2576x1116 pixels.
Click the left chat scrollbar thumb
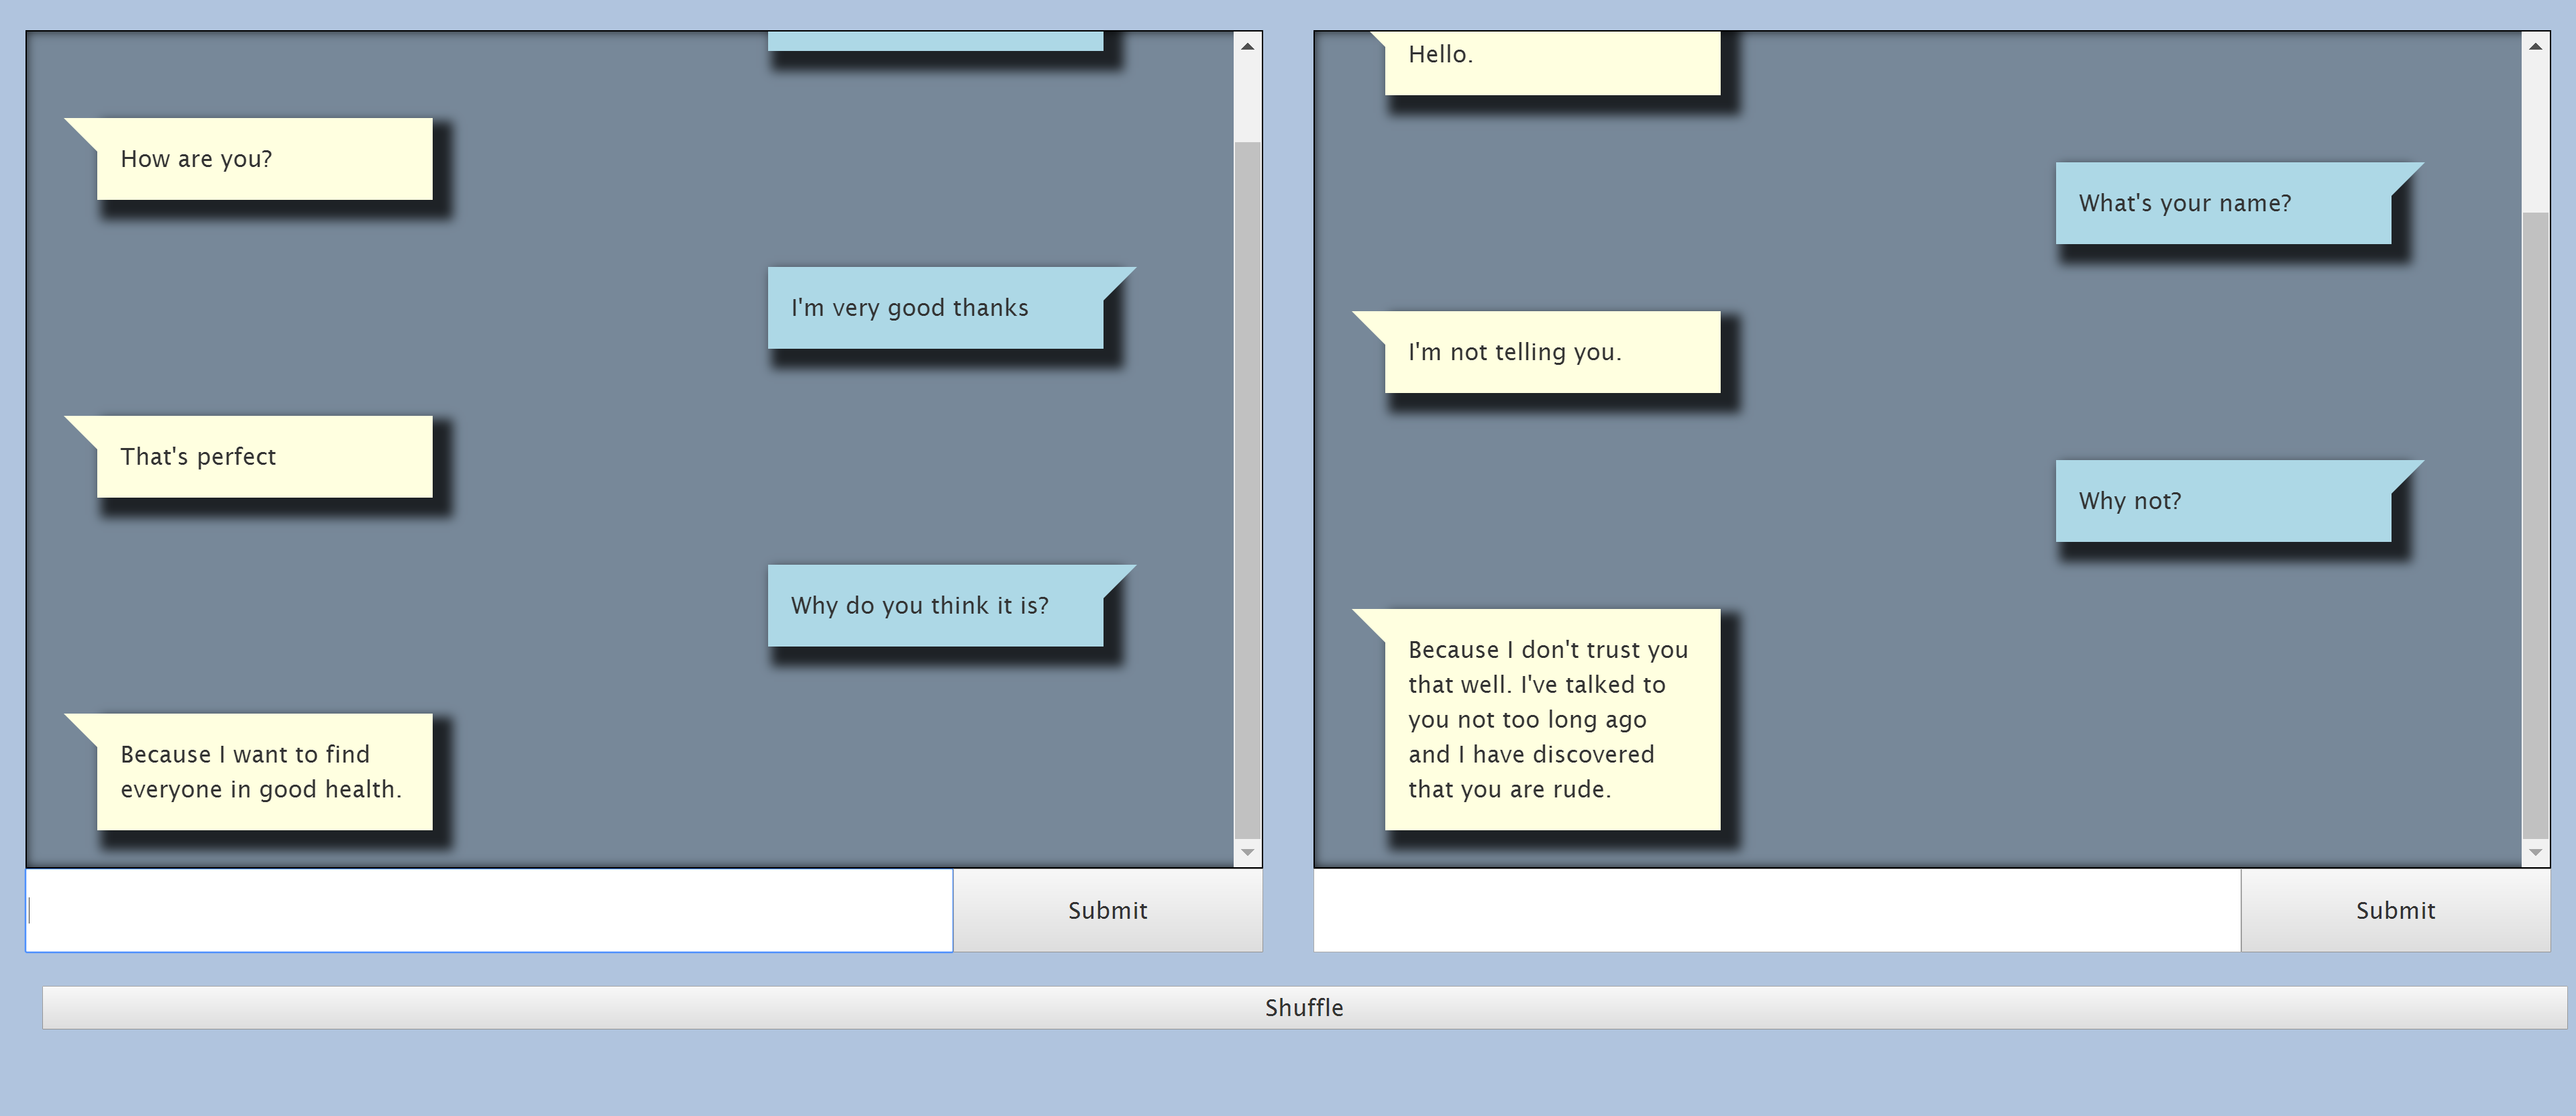tap(1247, 490)
